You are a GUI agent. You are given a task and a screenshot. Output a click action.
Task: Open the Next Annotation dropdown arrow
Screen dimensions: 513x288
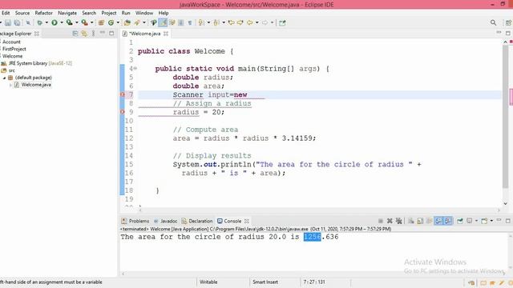[x=208, y=22]
